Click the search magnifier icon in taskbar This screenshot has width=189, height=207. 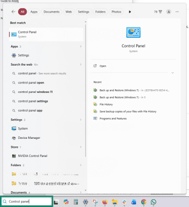point(5,201)
